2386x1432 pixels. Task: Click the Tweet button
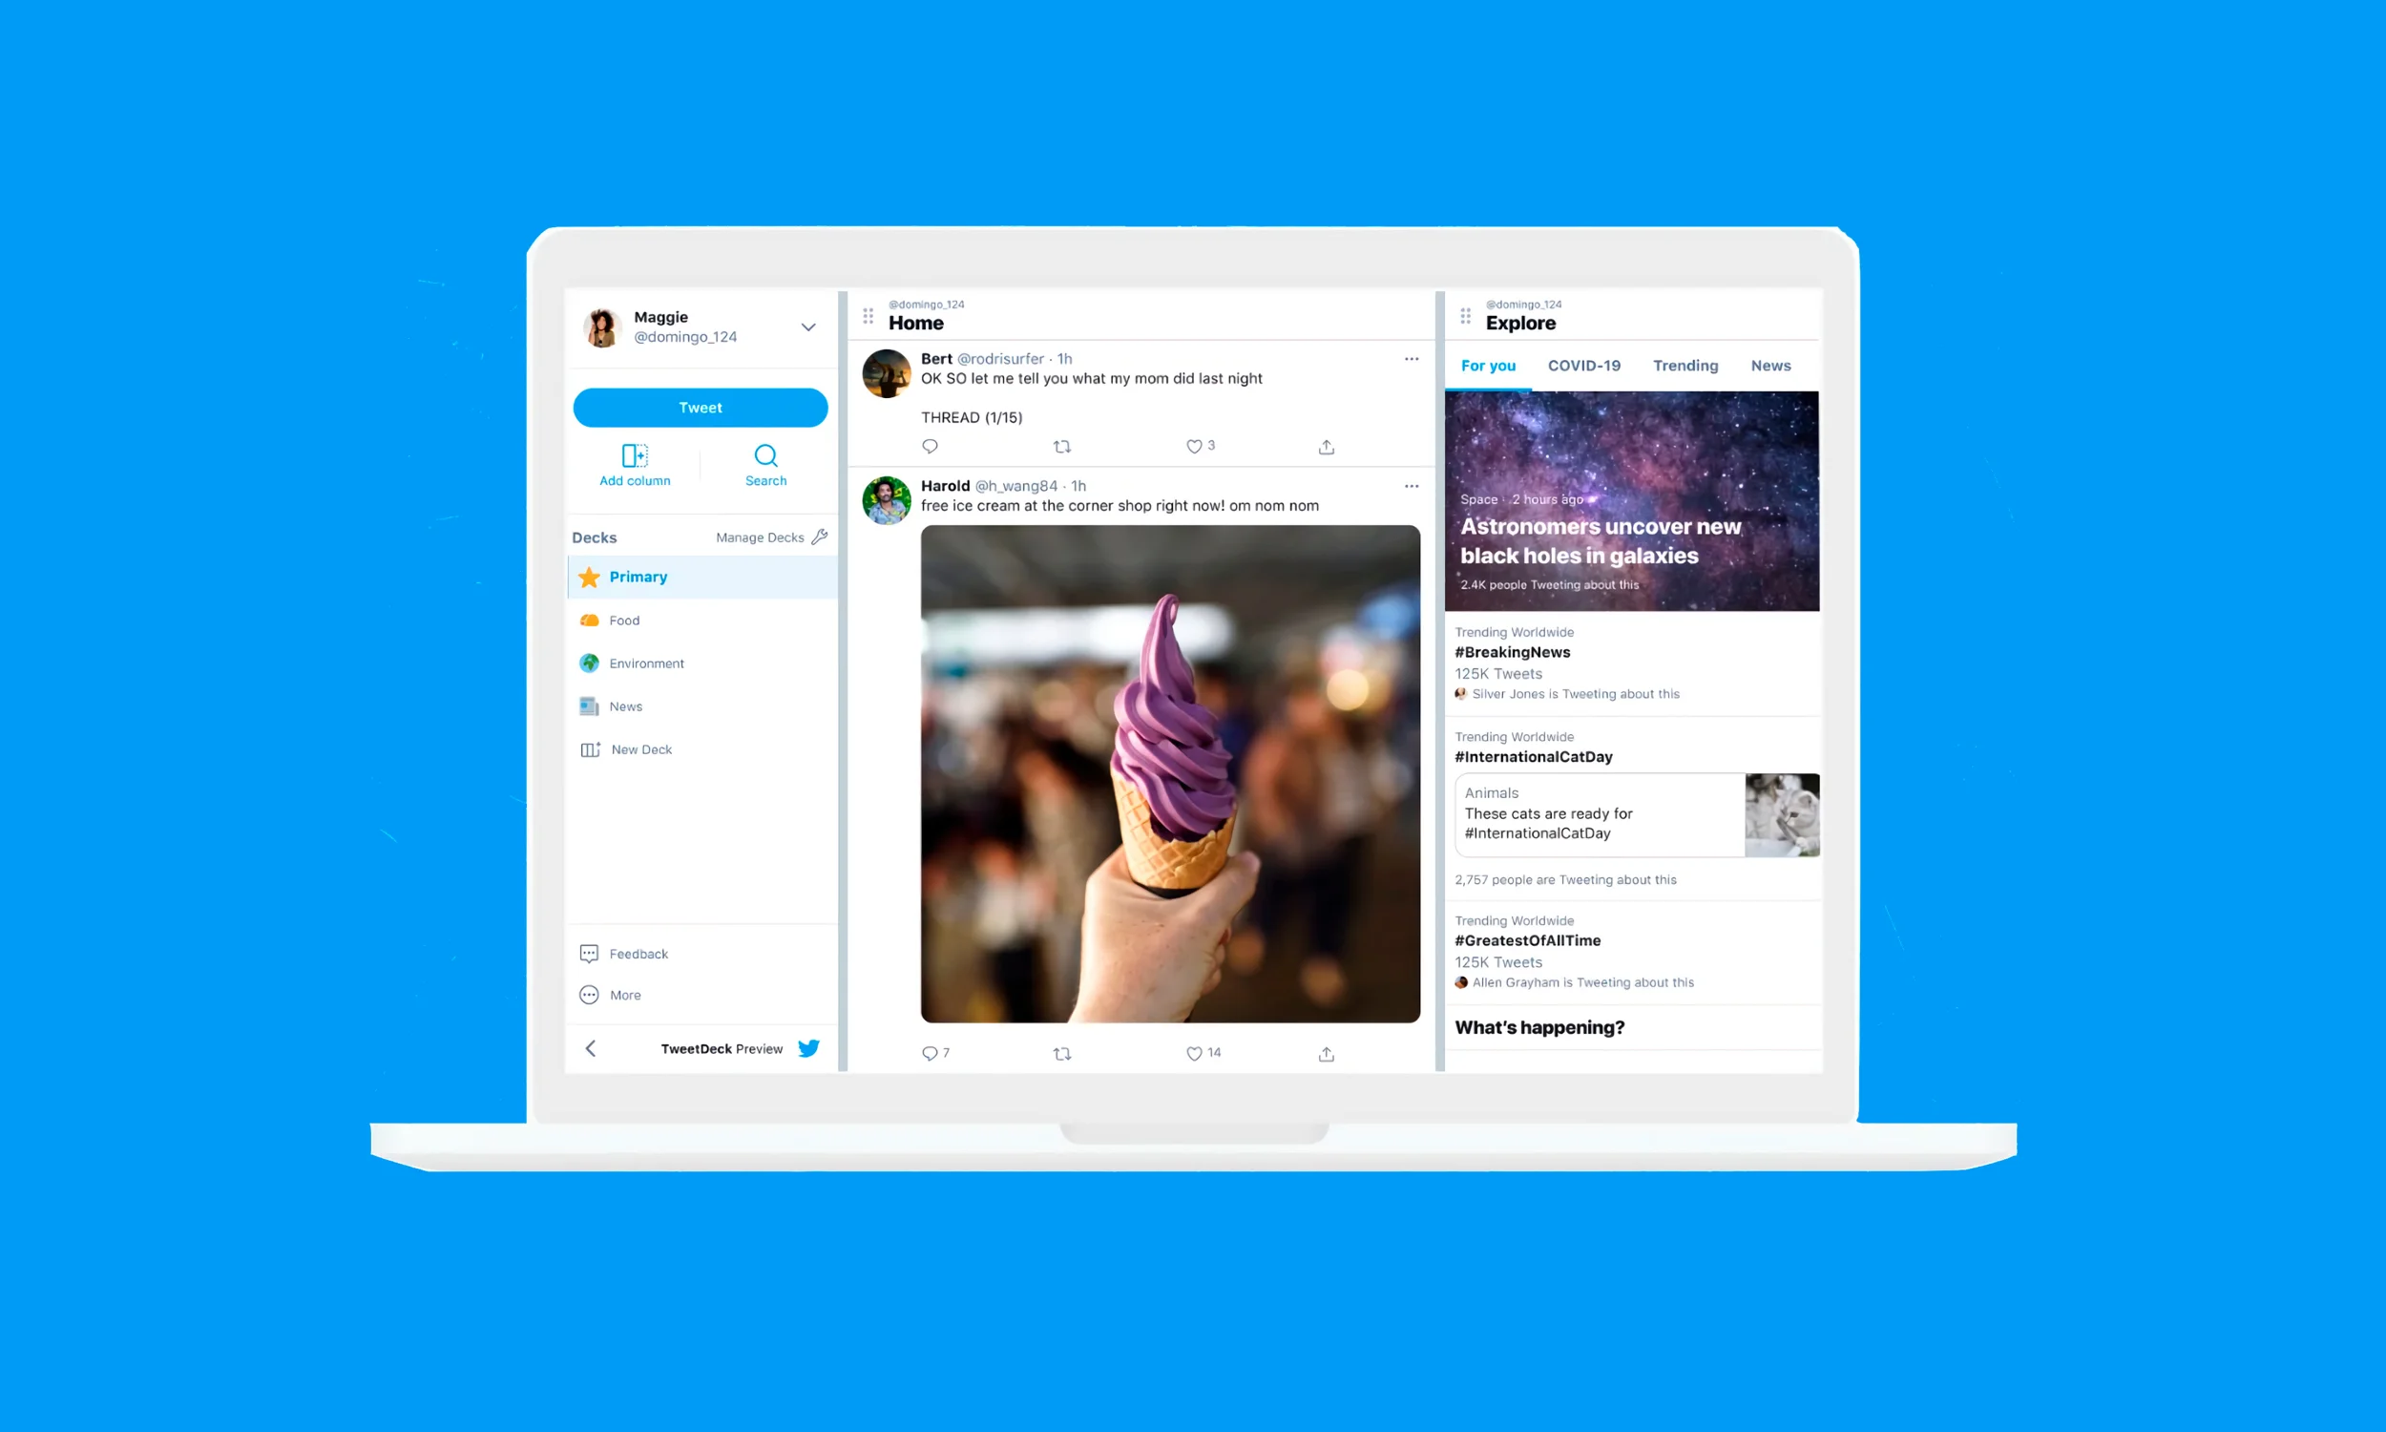701,406
